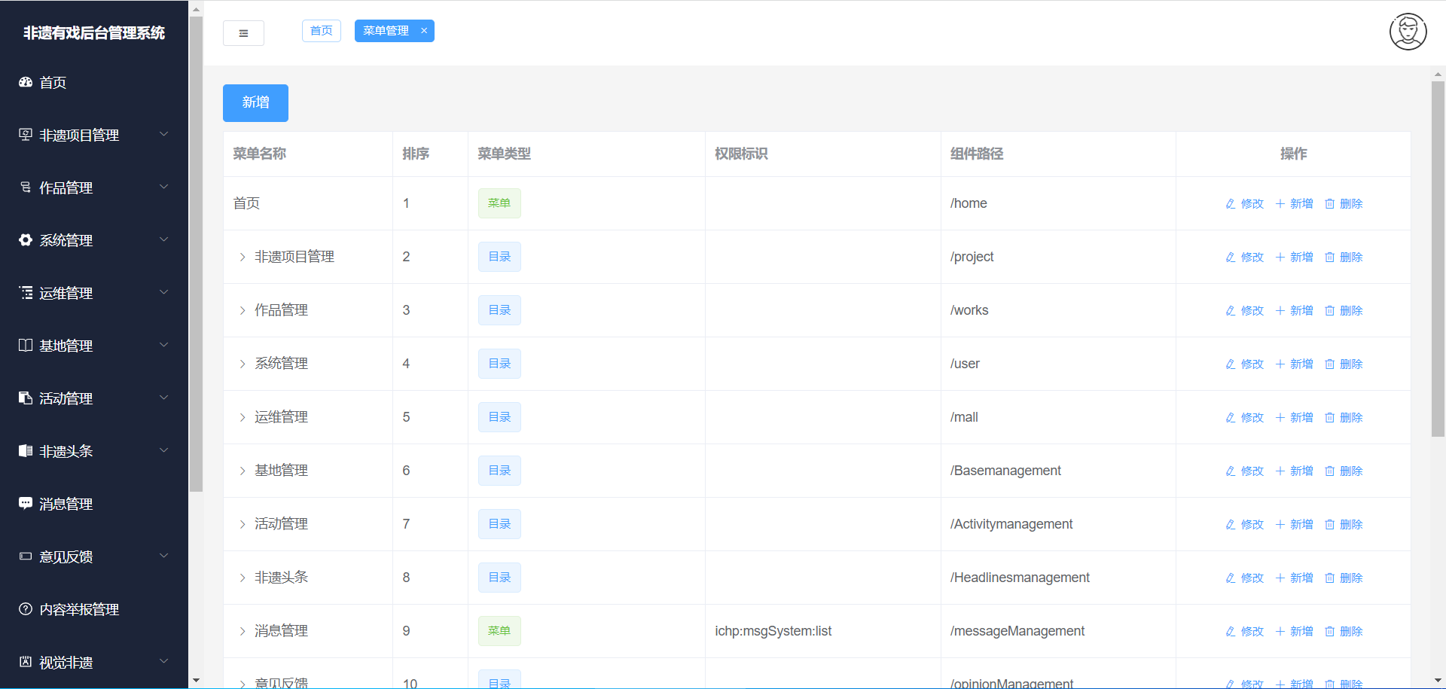Click the dashboard icon beside 首页 in the sidebar
The width and height of the screenshot is (1446, 689).
click(x=26, y=82)
